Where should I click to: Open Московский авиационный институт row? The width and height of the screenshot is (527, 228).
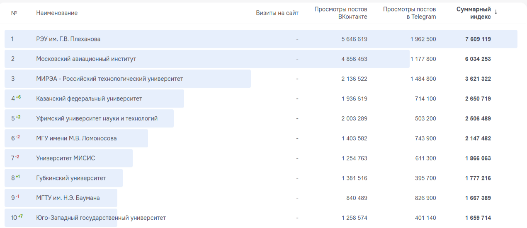86,59
